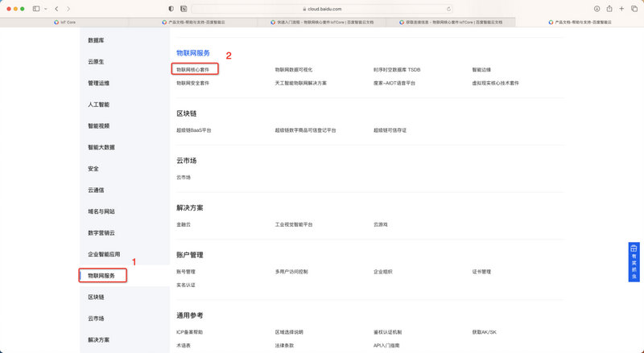This screenshot has width=644, height=353.
Task: Open the 企业组织 link
Action: [x=383, y=272]
